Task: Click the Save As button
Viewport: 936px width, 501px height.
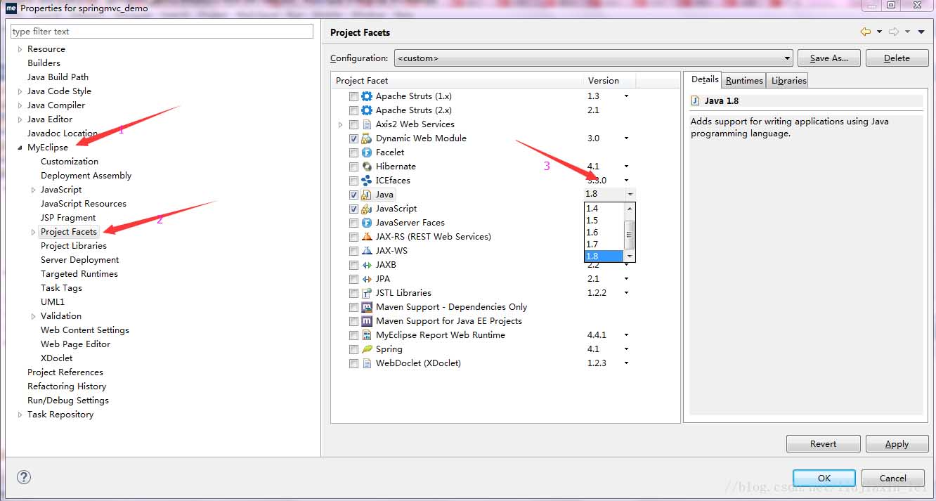Action: 828,58
